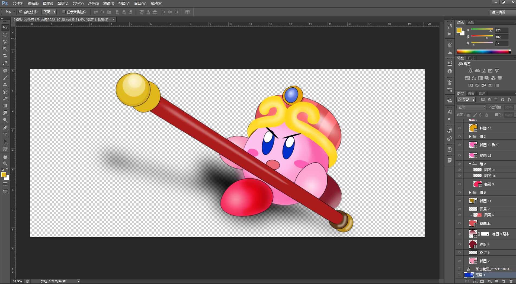Viewport: 516px width, 284px height.
Task: Select the History Brush tool
Action: click(5, 92)
